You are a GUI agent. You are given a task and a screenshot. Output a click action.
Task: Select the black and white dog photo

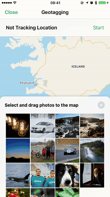pyautogui.click(x=67, y=175)
